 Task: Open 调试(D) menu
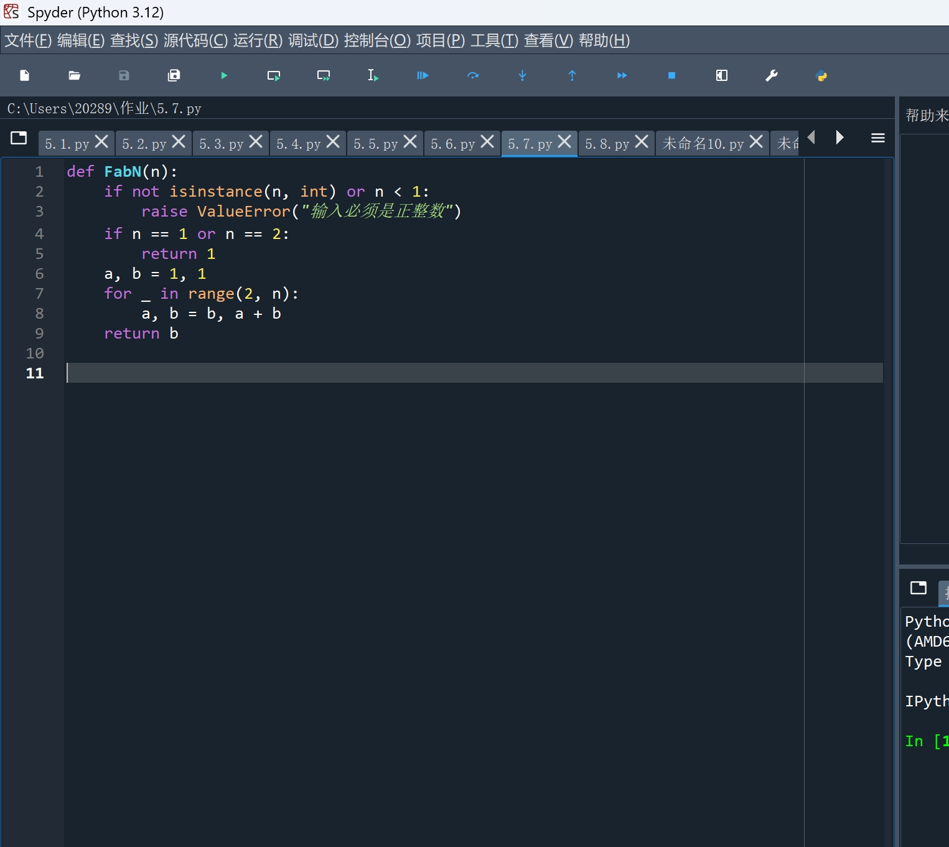pyautogui.click(x=313, y=40)
